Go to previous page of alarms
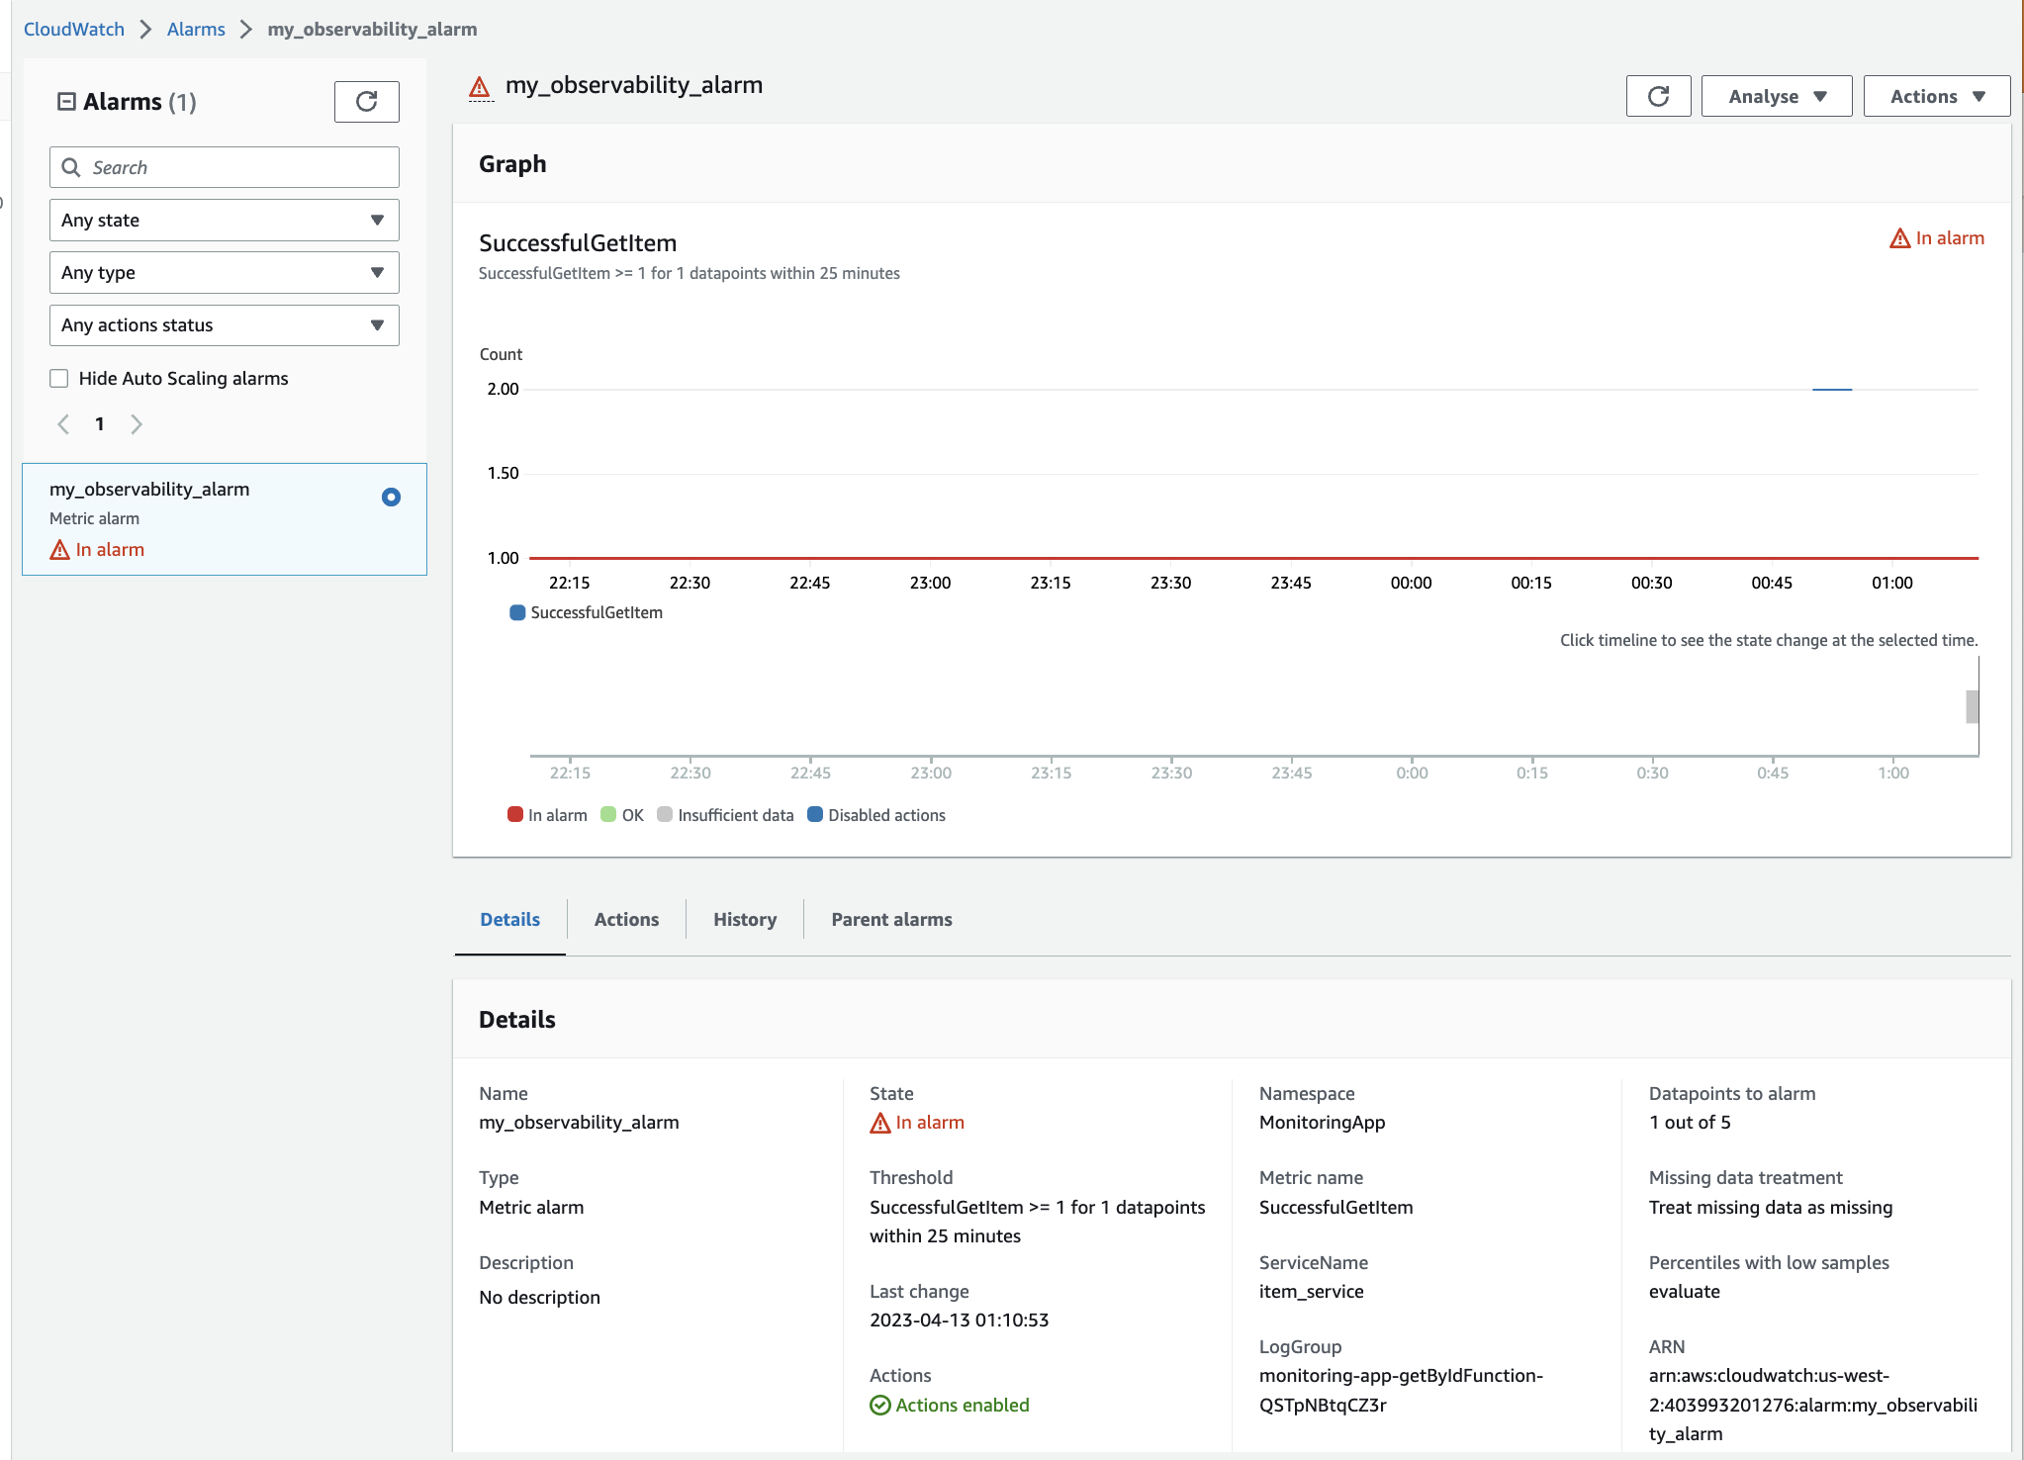Image resolution: width=2024 pixels, height=1460 pixels. [63, 424]
